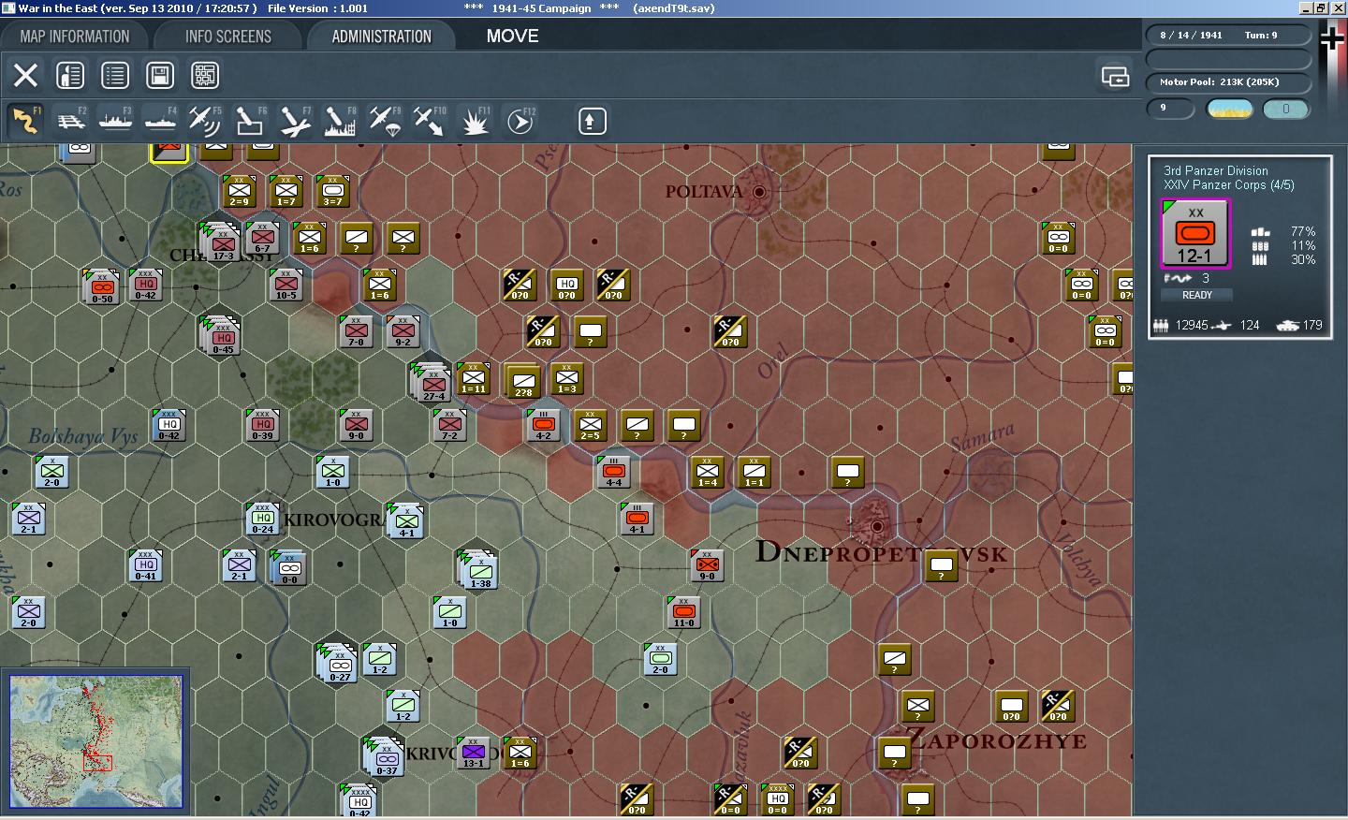Click the READY status button

point(1196,295)
